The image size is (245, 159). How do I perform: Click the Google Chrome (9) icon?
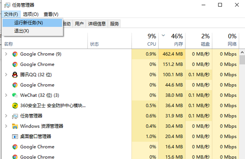pos(15,54)
